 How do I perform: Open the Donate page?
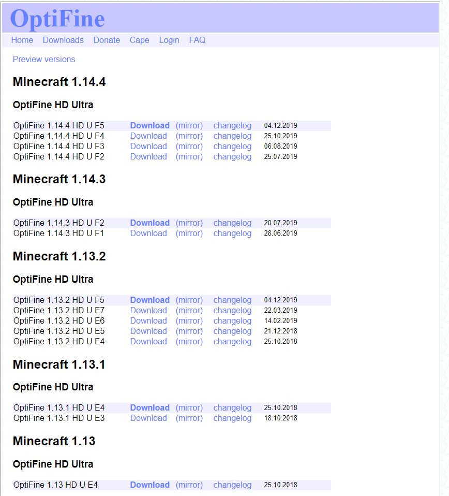click(107, 40)
